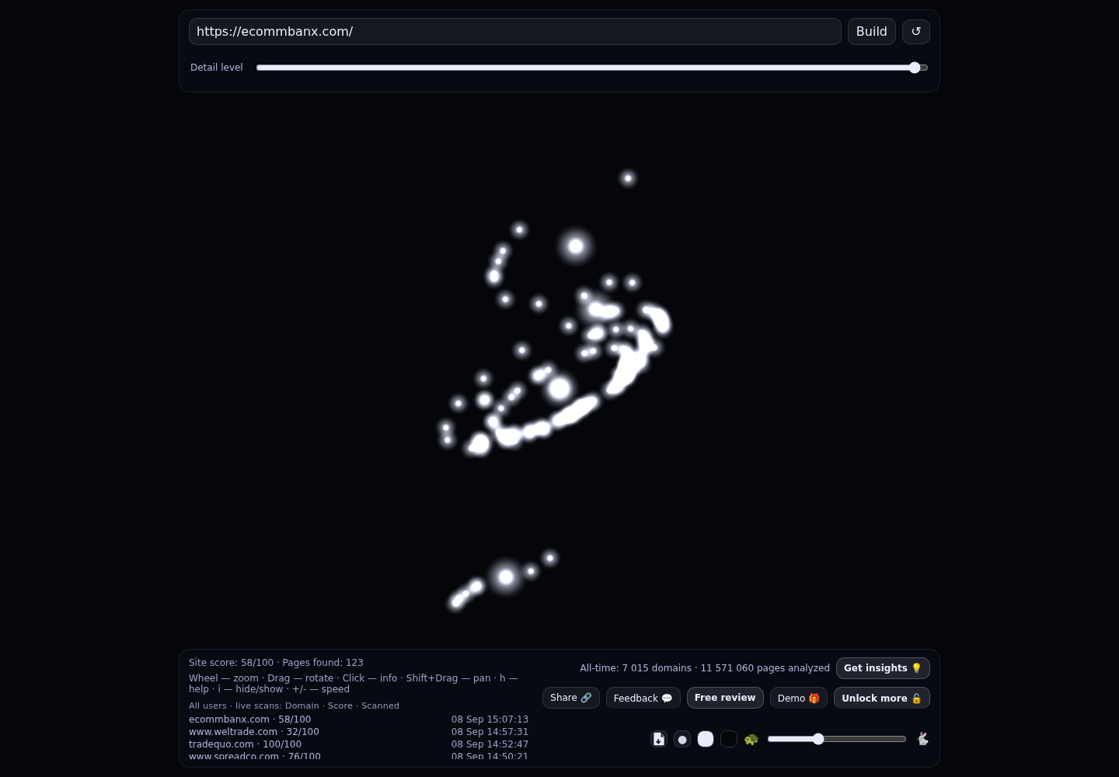Click the 08 Sep 14:57:31 timestamp
The image size is (1119, 777).
pyautogui.click(x=490, y=732)
